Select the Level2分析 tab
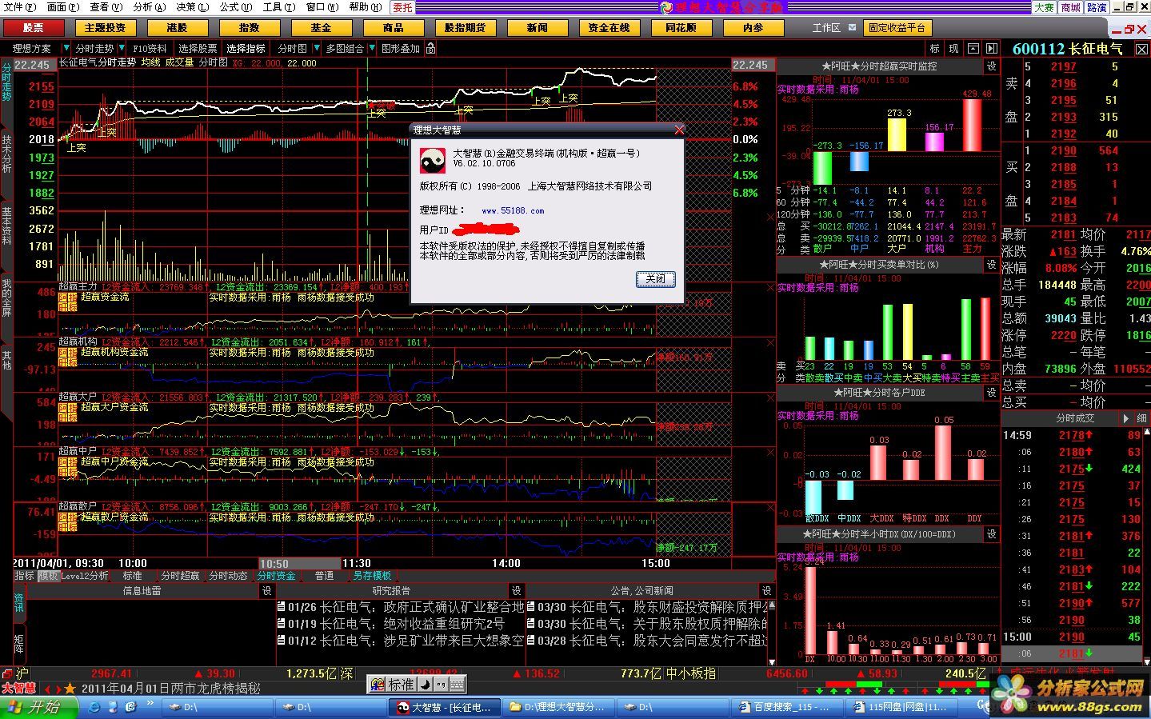This screenshot has width=1151, height=719. (x=84, y=576)
